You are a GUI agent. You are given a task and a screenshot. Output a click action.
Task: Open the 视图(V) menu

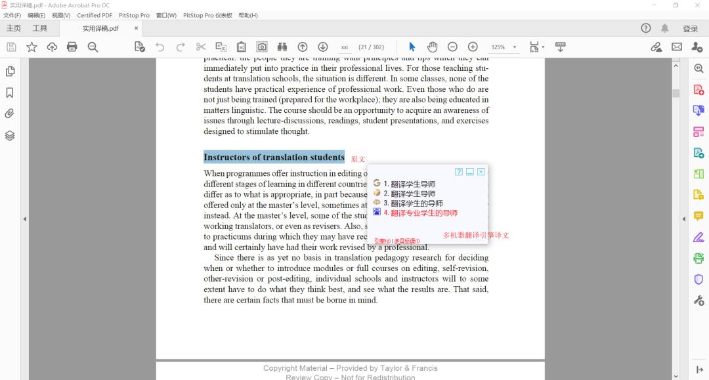pyautogui.click(x=61, y=15)
